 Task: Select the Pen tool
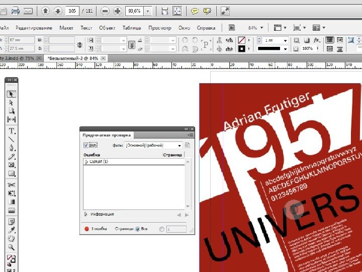(11, 148)
